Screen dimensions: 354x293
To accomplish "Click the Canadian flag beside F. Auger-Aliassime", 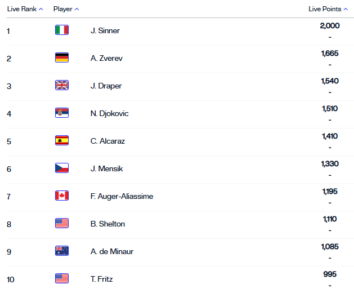I will pos(62,196).
